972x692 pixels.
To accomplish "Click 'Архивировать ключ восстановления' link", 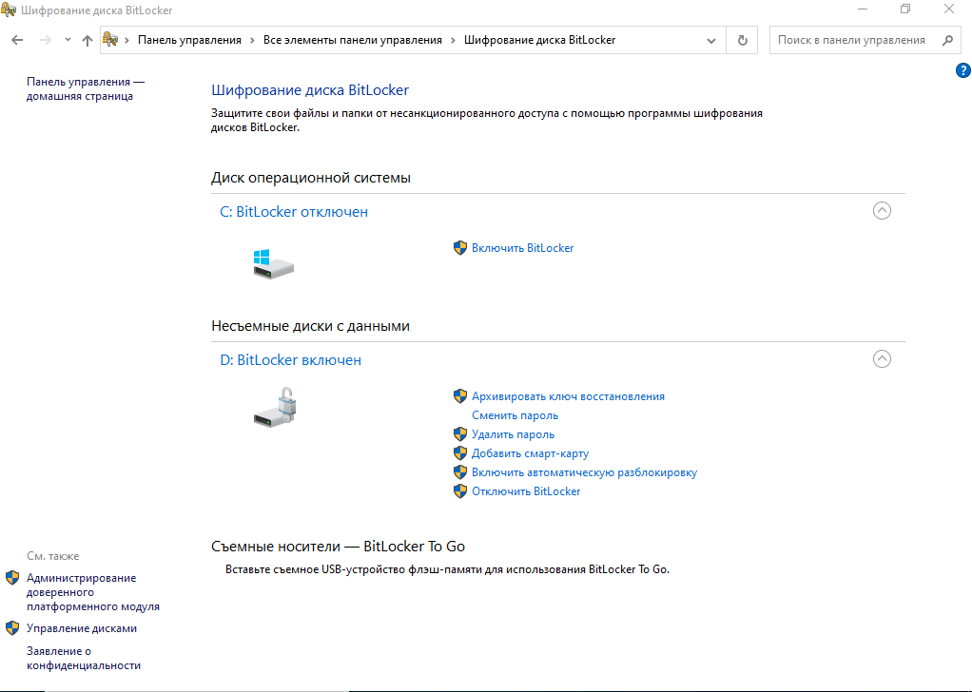I will click(x=568, y=396).
